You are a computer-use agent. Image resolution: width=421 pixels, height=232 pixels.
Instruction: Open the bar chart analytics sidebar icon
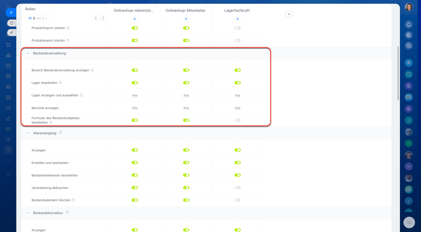(8, 55)
